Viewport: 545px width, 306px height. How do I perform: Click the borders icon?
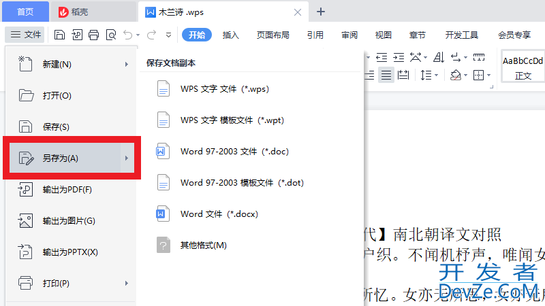479,75
